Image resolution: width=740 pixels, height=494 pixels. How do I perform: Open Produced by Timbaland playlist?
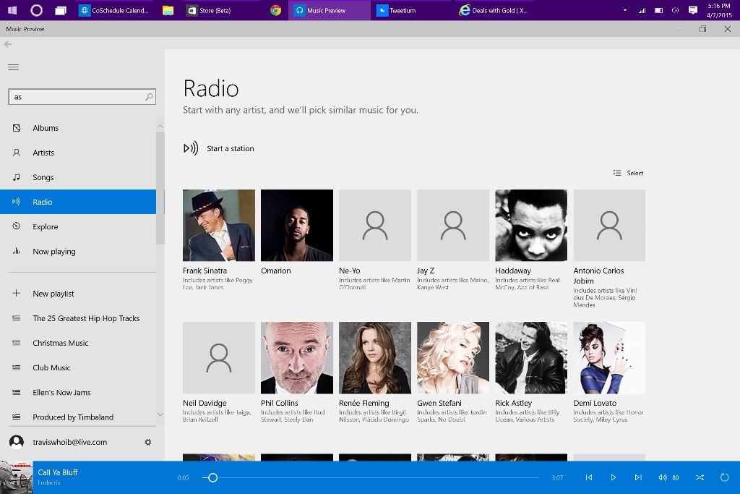78,417
